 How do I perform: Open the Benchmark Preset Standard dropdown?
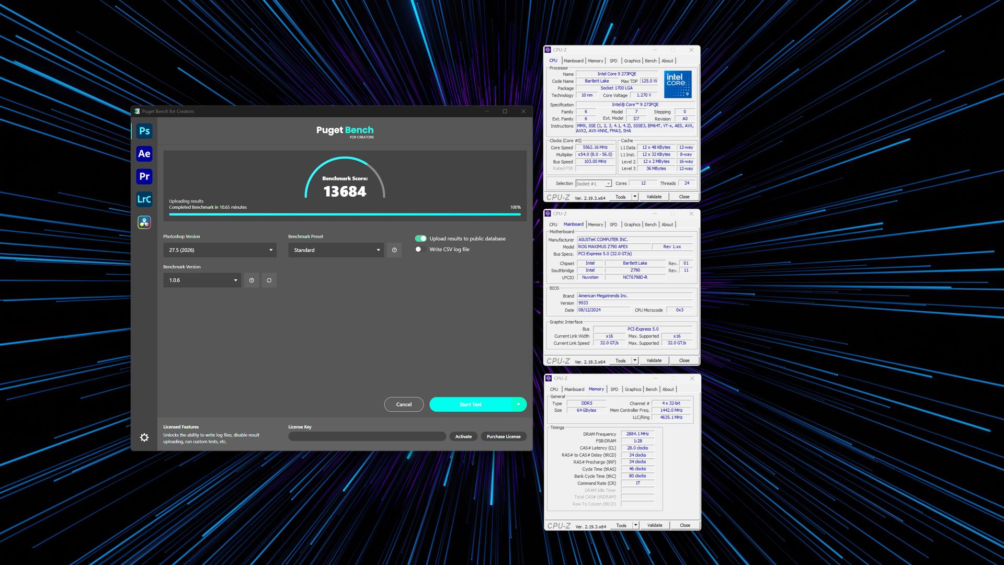(x=336, y=250)
